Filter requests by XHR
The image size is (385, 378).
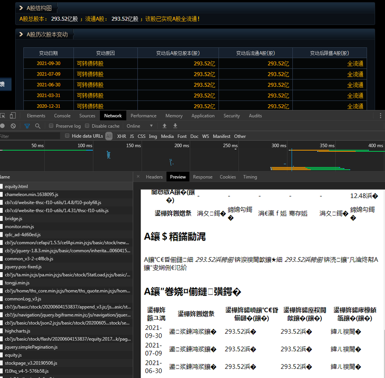pyautogui.click(x=121, y=136)
